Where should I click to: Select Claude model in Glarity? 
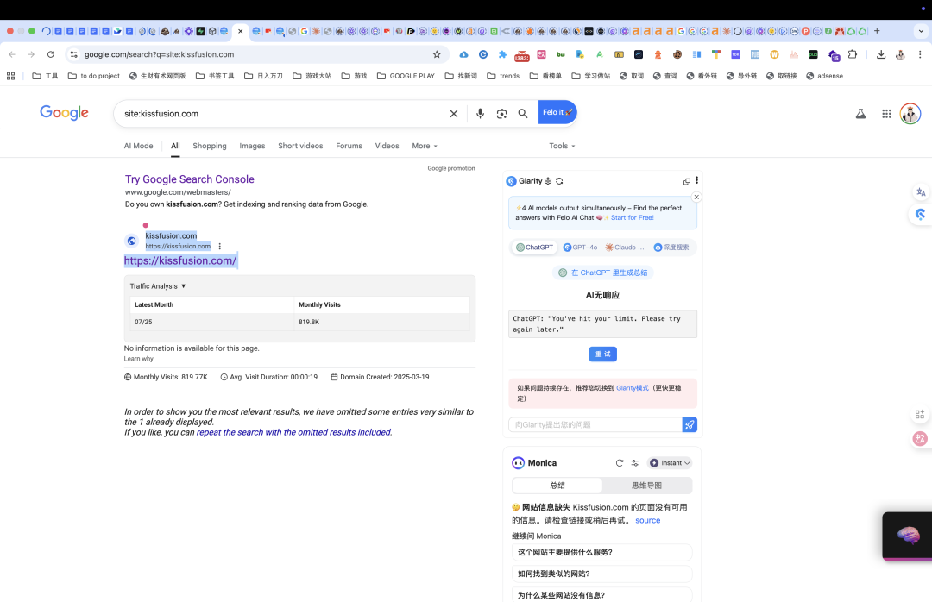625,248
